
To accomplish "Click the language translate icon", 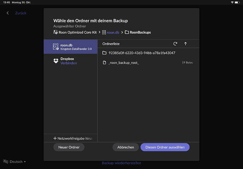I will coord(5,162).
